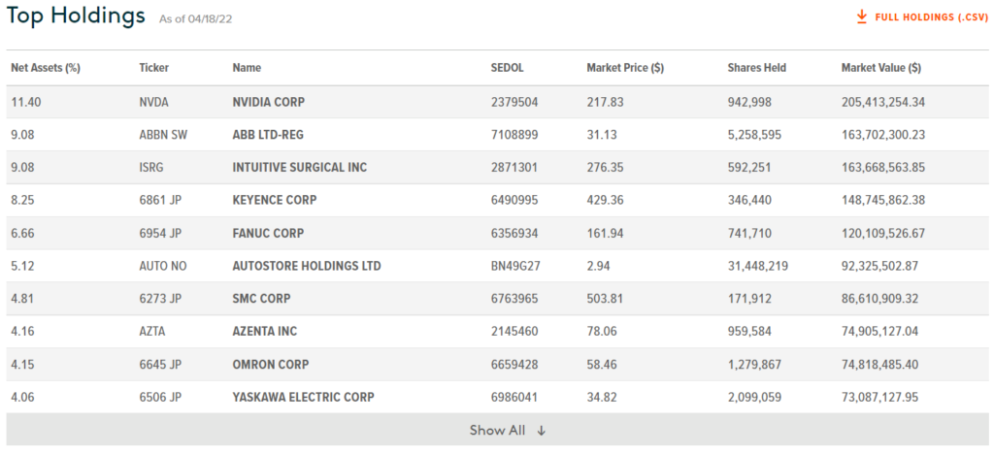Image resolution: width=994 pixels, height=454 pixels.
Task: Click the NVDA ticker cell
Action: (x=154, y=102)
